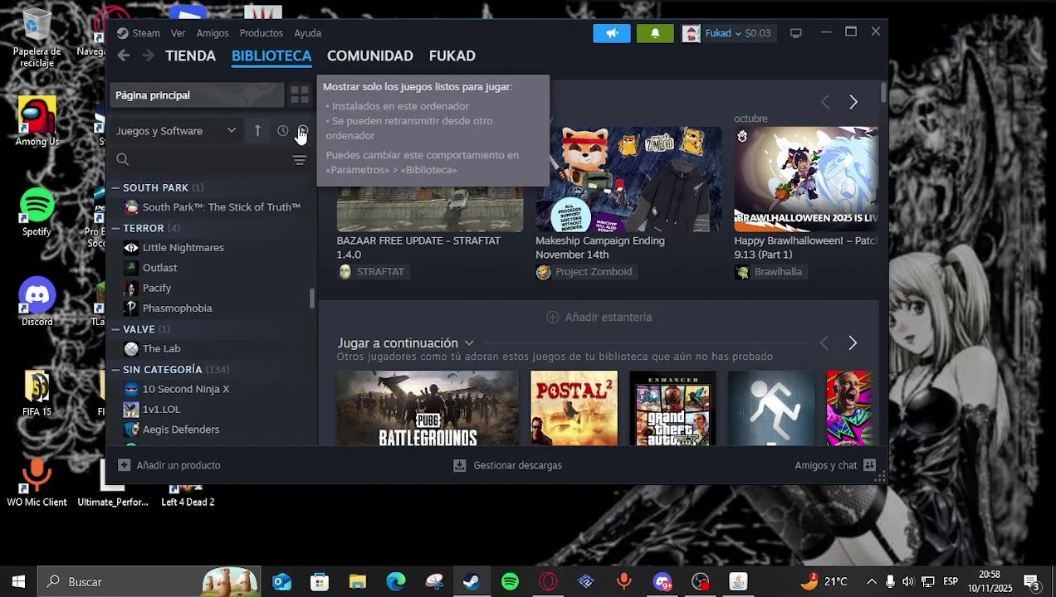Open Discord desktop shortcut
Viewport: 1056px width, 597px height.
[37, 303]
